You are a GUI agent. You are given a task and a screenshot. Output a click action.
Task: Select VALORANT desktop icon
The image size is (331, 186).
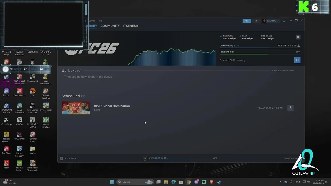coord(20,136)
